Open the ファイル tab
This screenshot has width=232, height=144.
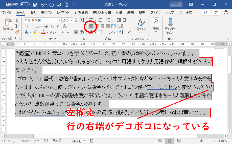tap(7, 13)
